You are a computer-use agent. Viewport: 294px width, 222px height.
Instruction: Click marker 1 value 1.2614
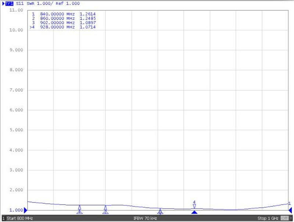click(x=87, y=14)
